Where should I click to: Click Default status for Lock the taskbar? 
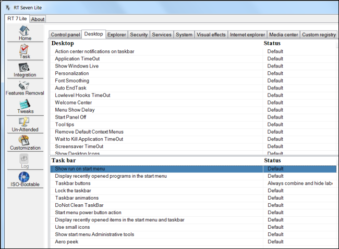click(275, 191)
